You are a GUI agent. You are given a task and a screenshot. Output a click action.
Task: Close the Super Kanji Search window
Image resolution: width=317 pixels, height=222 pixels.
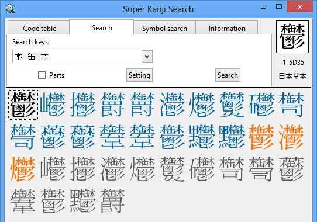(300, 6)
